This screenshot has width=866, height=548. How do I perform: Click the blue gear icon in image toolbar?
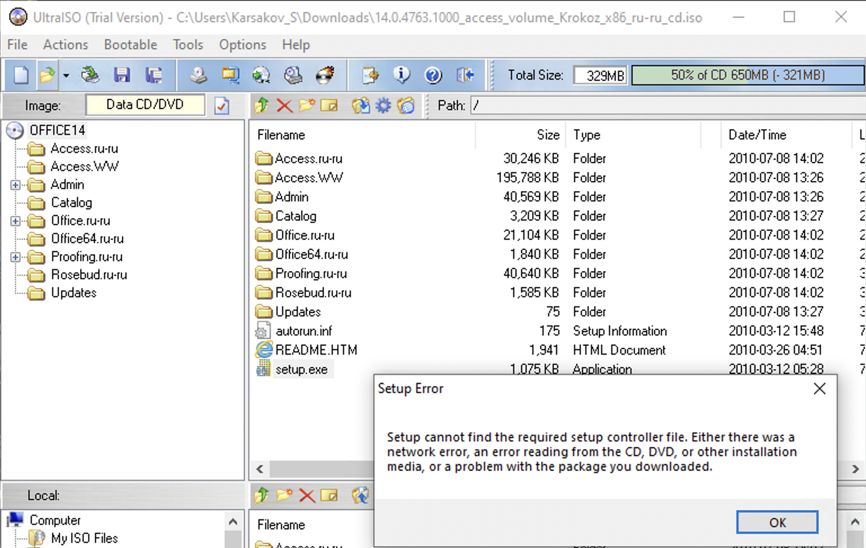click(383, 105)
